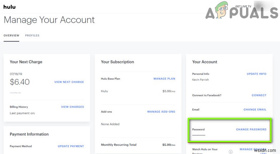Click the masked password dots
The image size is (280, 154).
(x=199, y=135)
